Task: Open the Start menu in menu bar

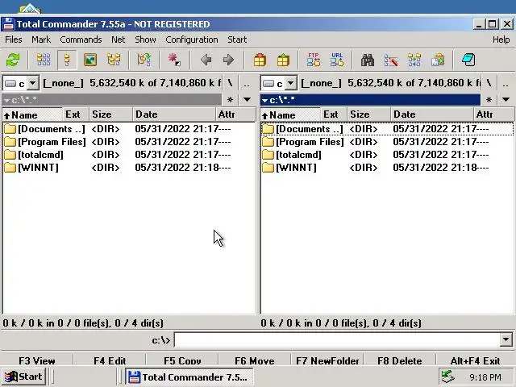Action: pyautogui.click(x=237, y=40)
